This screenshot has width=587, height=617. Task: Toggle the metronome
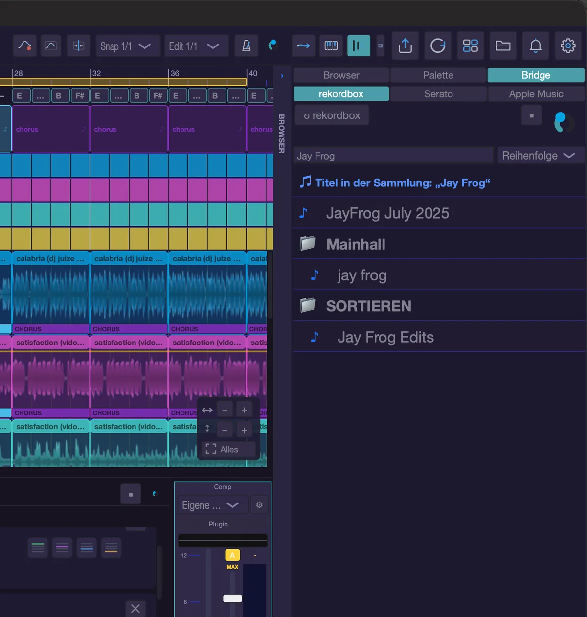tap(247, 46)
